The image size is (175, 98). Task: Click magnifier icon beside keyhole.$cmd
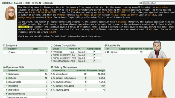tap(54, 90)
